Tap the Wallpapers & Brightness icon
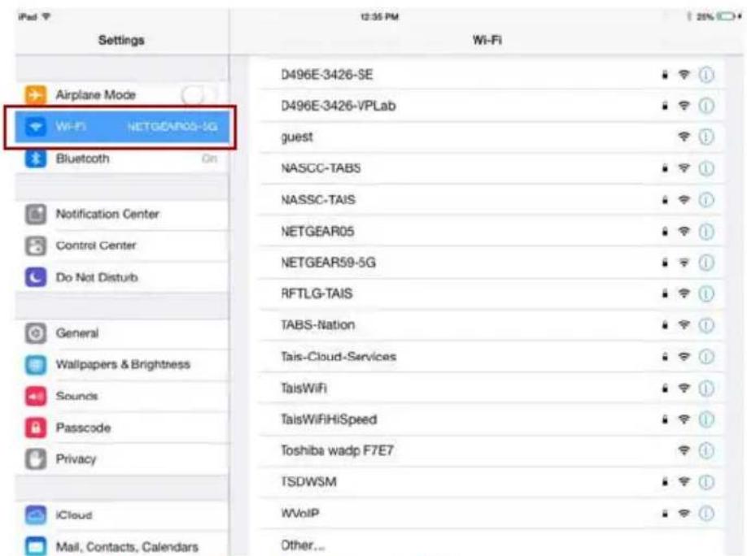 (36, 365)
